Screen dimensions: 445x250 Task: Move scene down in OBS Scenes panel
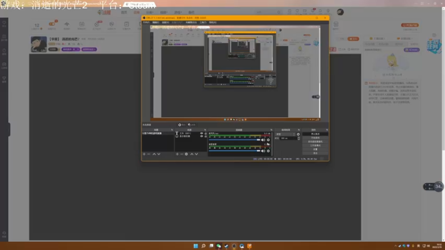[x=159, y=154]
